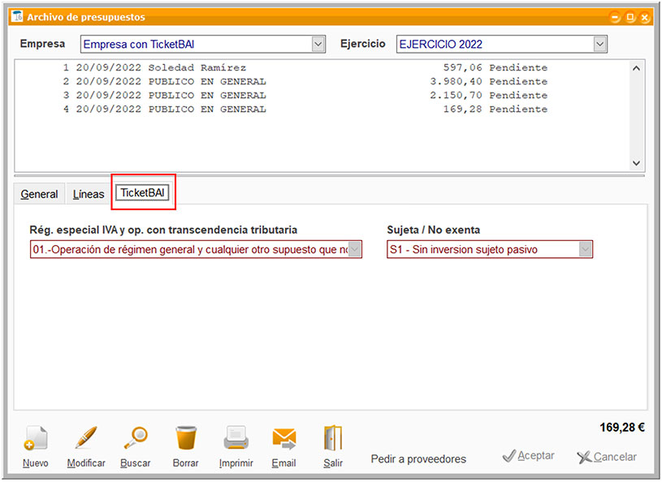The width and height of the screenshot is (662, 482).
Task: Click the Modificar pencil icon
Action: 86,439
